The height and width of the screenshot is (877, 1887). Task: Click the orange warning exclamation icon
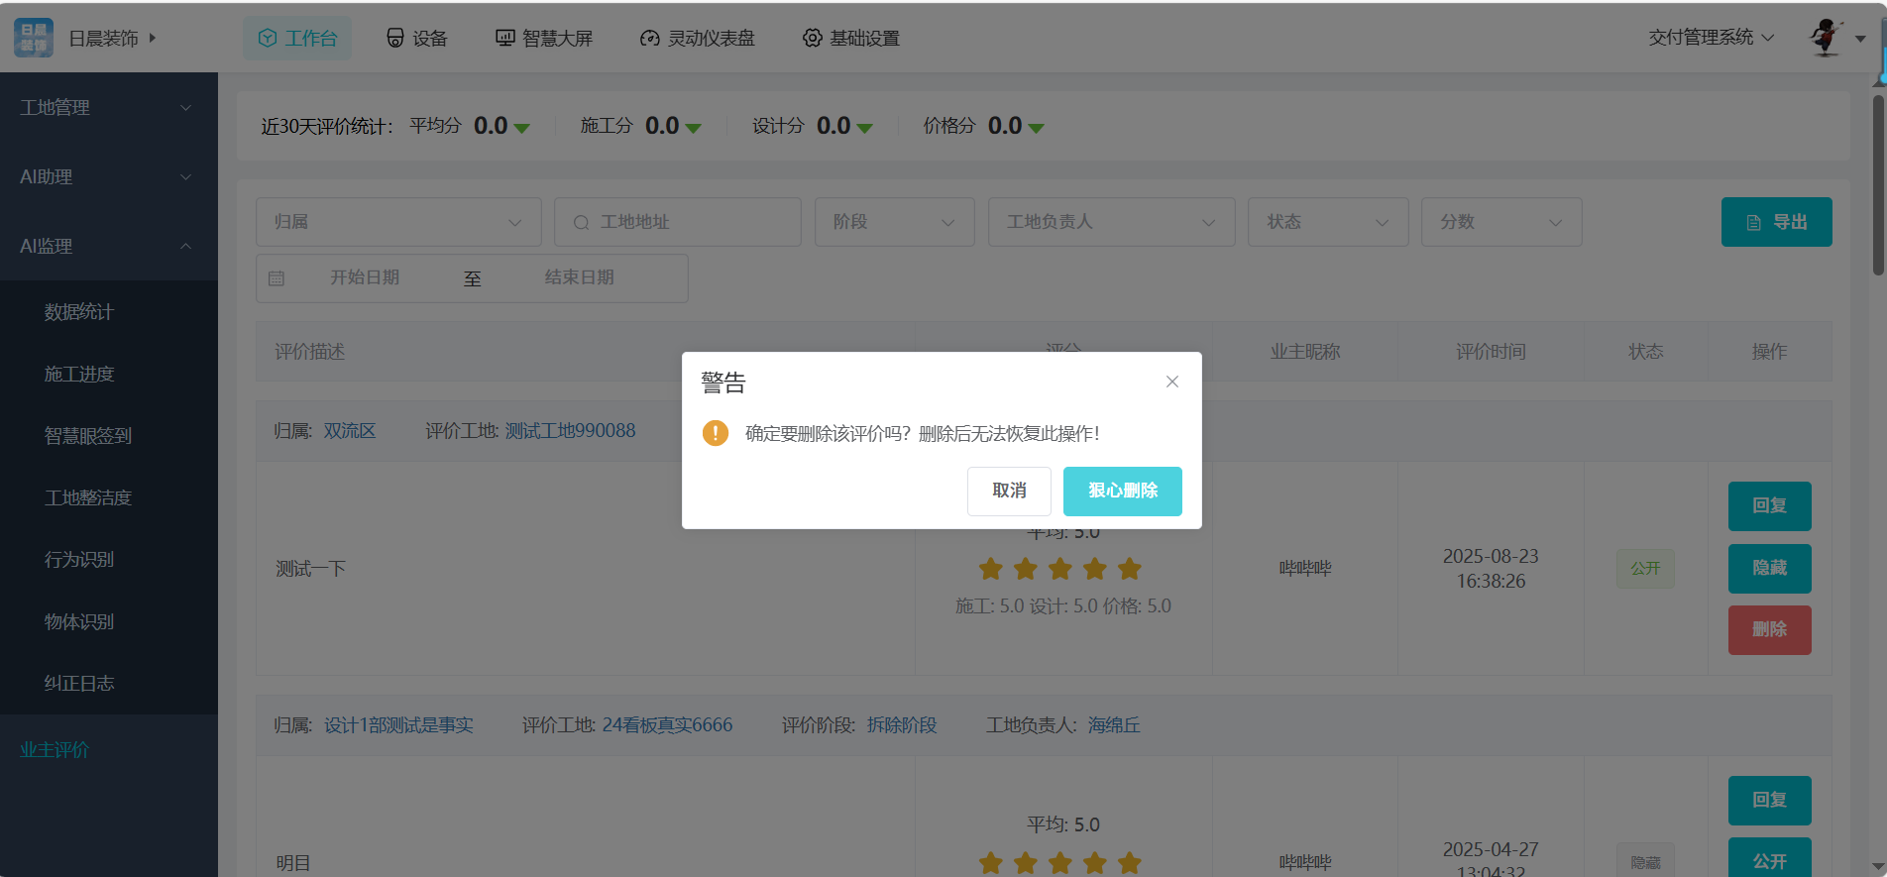tap(715, 433)
